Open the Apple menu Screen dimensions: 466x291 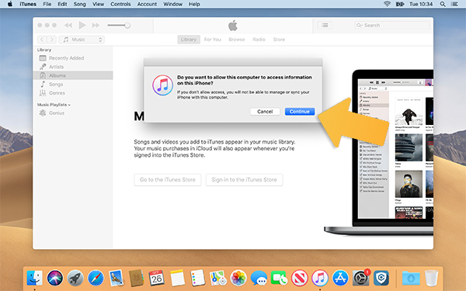coord(10,4)
